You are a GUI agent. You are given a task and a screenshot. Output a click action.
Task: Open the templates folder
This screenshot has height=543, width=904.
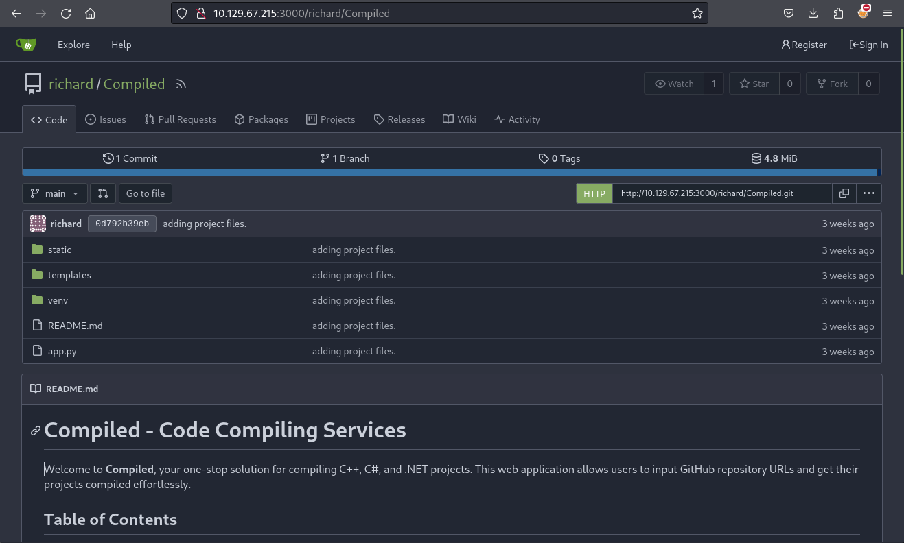click(x=69, y=275)
